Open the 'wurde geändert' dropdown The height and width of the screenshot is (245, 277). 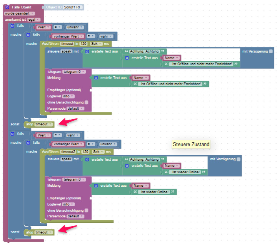(20, 13)
